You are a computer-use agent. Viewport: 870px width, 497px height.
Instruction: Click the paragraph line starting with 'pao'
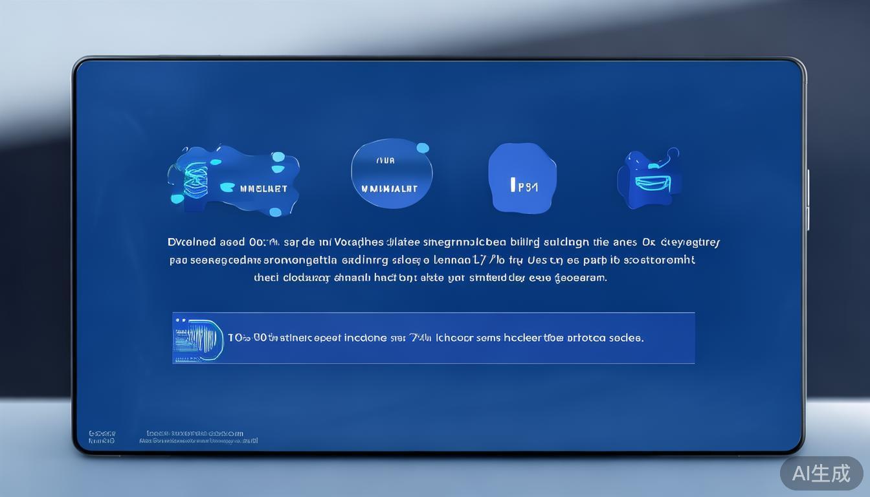point(432,260)
